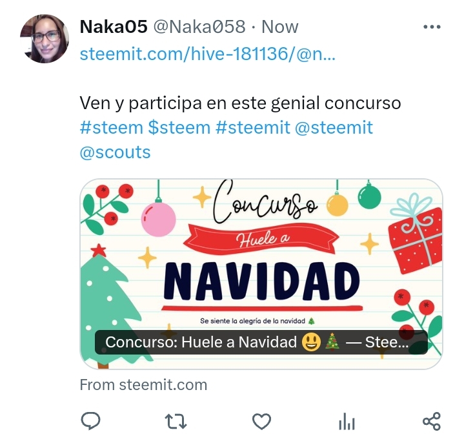Open the Naka05 display name
The image size is (464, 443).
[114, 27]
